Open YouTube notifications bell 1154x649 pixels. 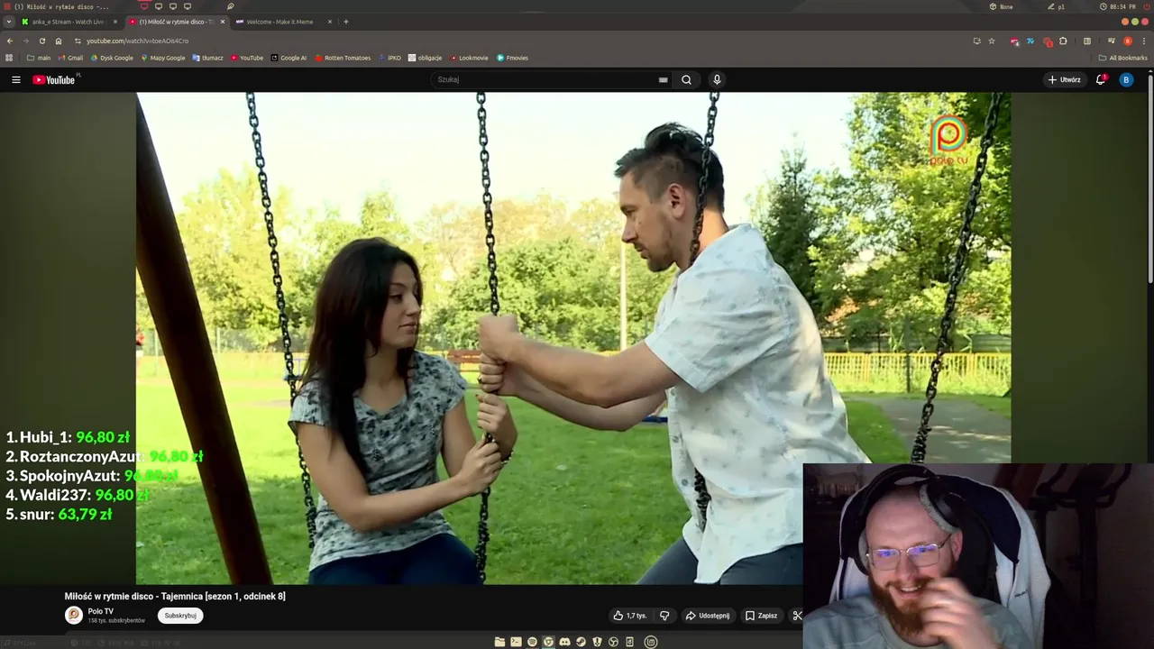pos(1101,79)
